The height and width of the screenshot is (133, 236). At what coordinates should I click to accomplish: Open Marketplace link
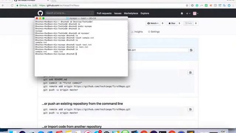point(131,13)
